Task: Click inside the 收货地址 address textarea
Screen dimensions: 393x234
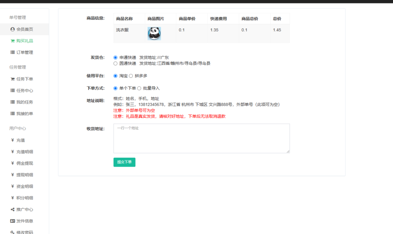Action: click(201, 137)
